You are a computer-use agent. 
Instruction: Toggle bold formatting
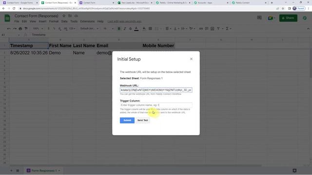click(119, 29)
